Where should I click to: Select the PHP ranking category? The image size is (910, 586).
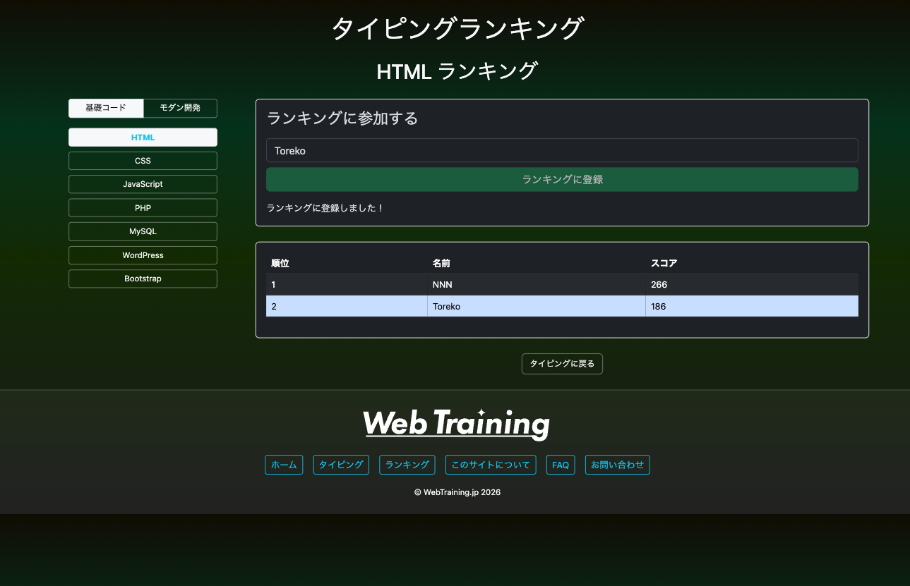(143, 208)
